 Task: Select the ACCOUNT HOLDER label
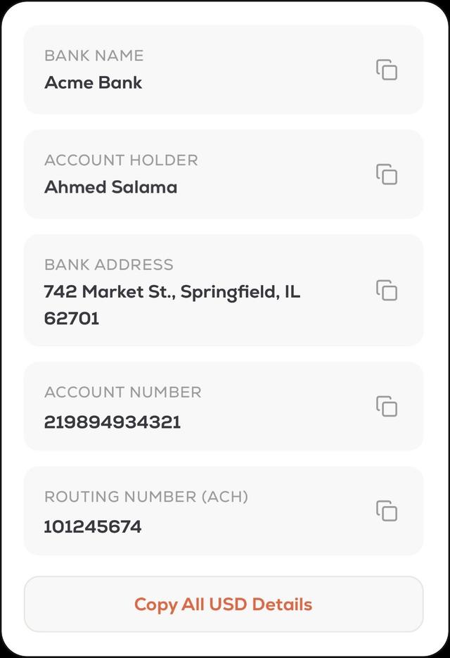[121, 160]
